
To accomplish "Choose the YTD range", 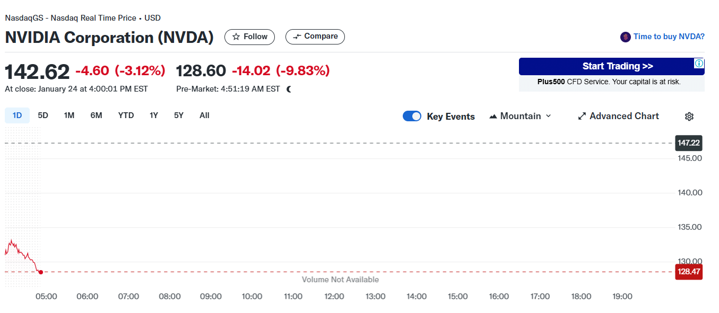I will pyautogui.click(x=126, y=115).
